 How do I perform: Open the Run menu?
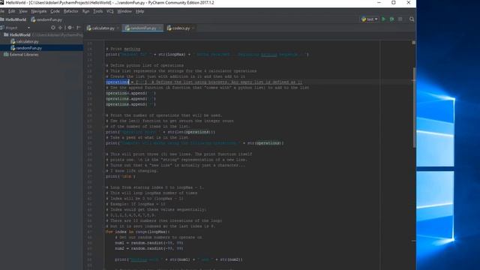tap(85, 11)
